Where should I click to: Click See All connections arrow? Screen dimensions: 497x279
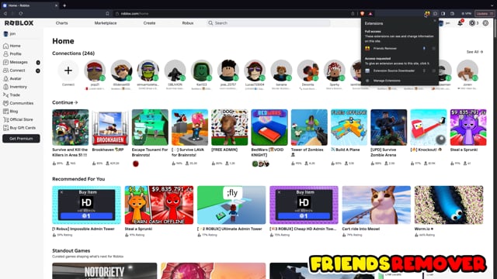(x=474, y=52)
